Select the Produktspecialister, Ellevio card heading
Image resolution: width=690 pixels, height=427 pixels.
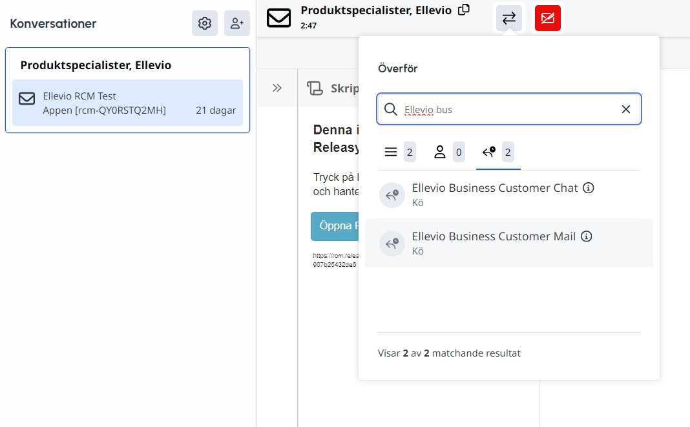point(96,65)
